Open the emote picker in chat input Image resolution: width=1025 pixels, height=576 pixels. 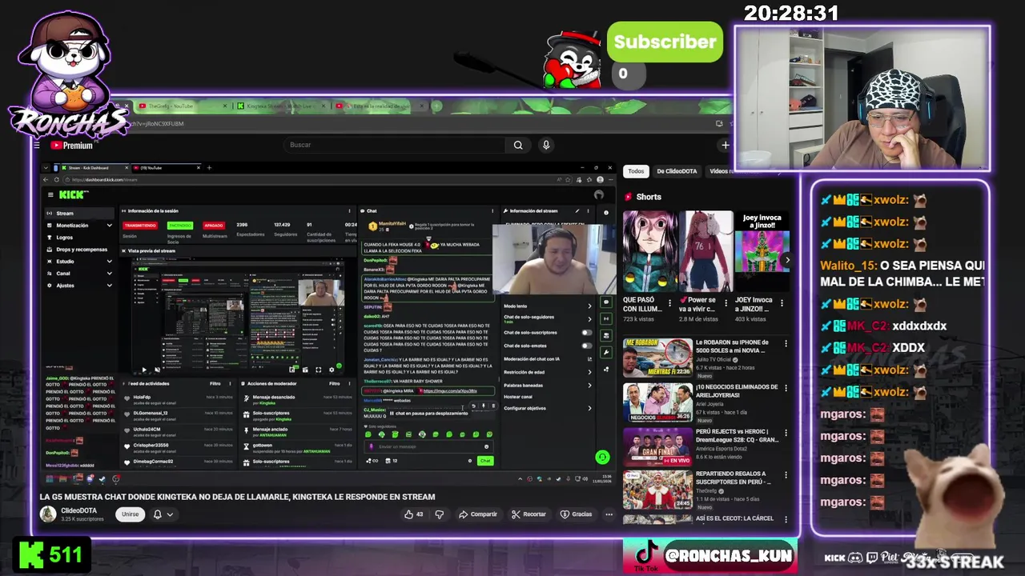tap(486, 446)
